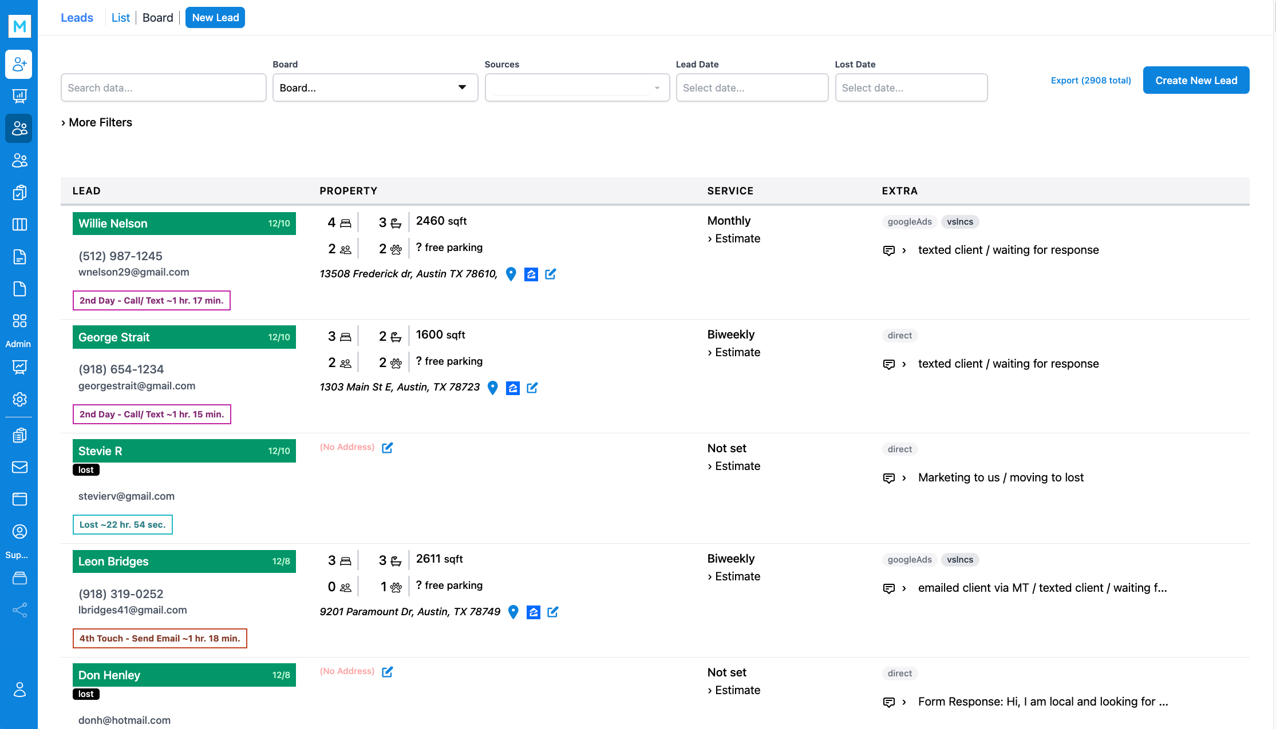Click the envelope mail icon in sidebar
Viewport: 1276px width, 729px height.
pos(19,467)
